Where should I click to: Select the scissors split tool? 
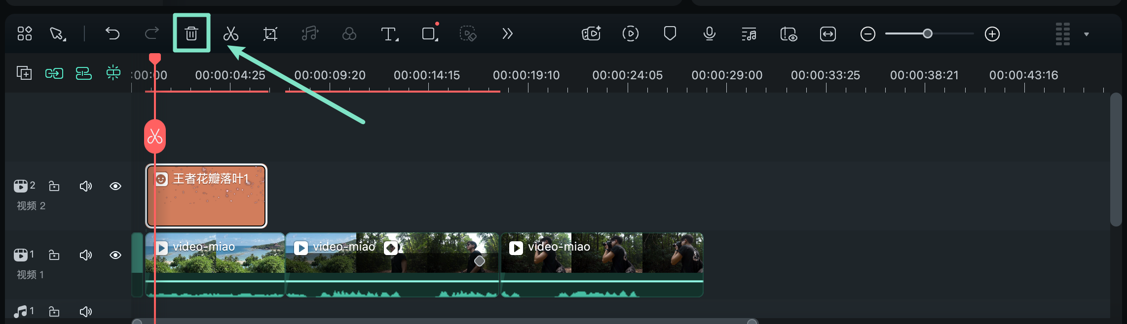230,33
